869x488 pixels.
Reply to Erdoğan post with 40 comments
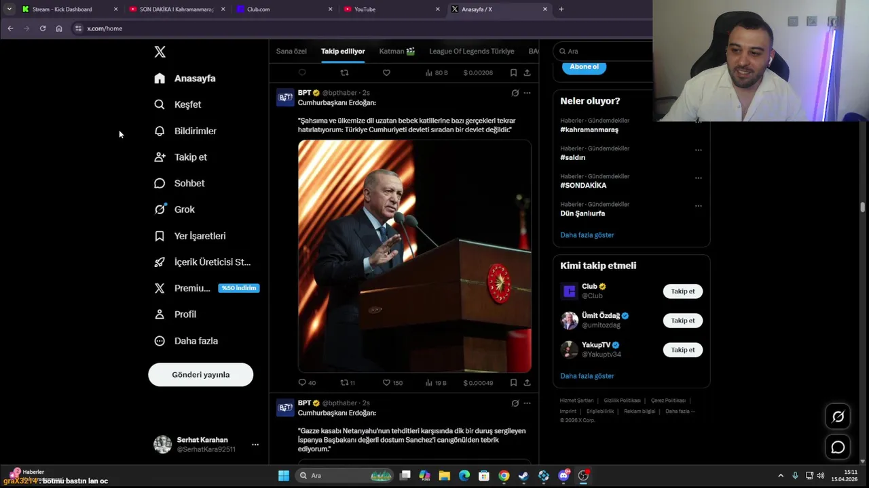(307, 383)
